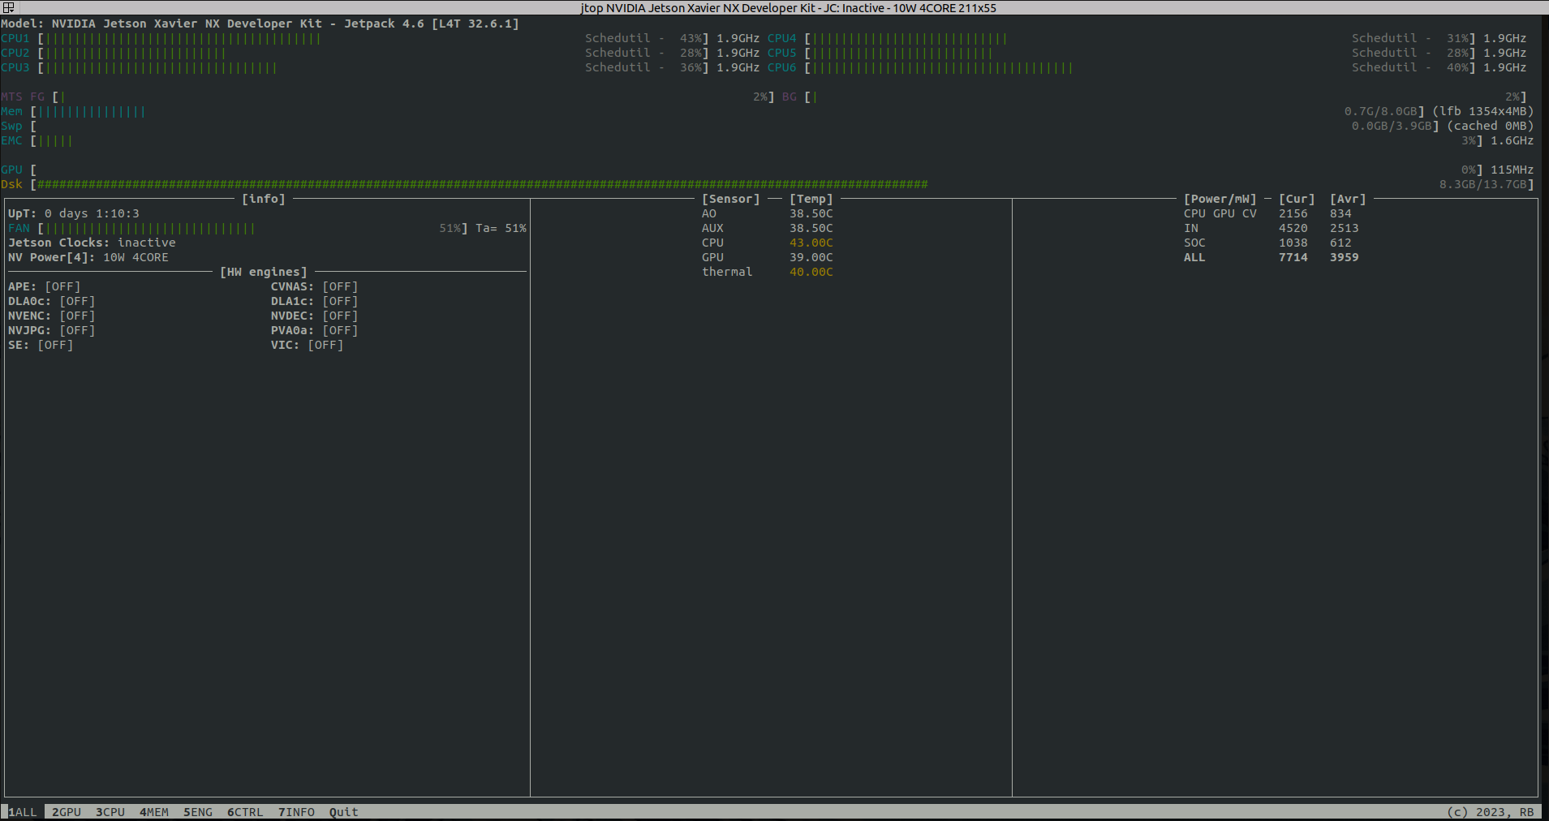Select the 1ALL overview page

22,811
